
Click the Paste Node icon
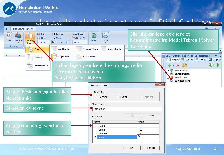click(78, 57)
